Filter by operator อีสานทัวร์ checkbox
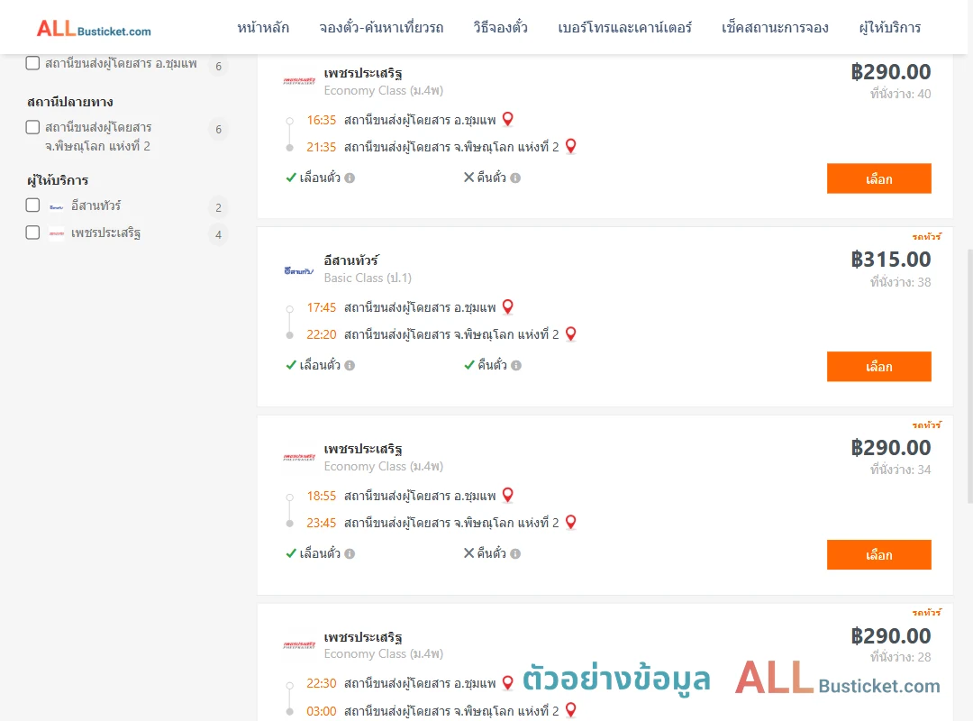 point(33,205)
